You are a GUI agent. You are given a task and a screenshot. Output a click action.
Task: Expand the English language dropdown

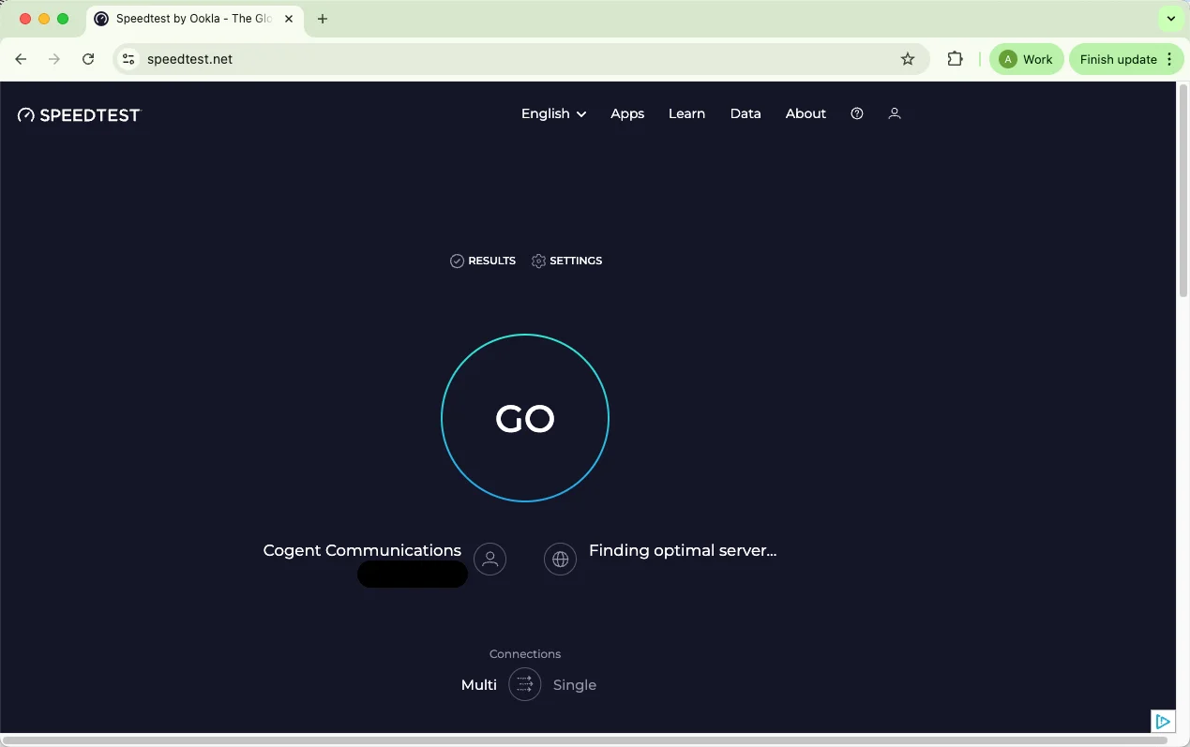tap(553, 113)
